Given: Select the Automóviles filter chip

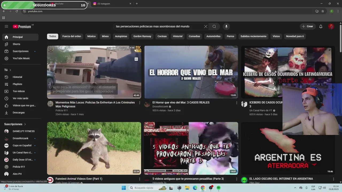Looking at the screenshot, I should click(x=213, y=36).
